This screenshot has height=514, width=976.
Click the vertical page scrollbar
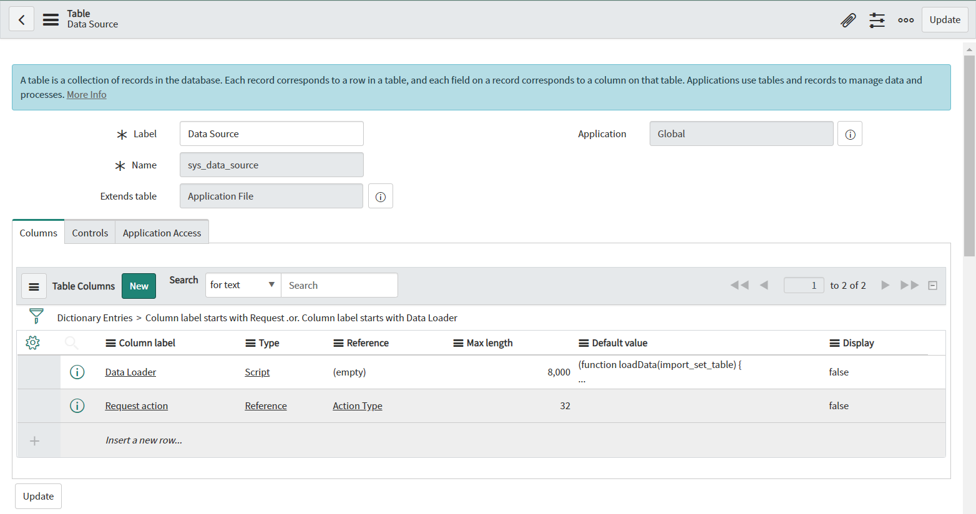pyautogui.click(x=969, y=156)
